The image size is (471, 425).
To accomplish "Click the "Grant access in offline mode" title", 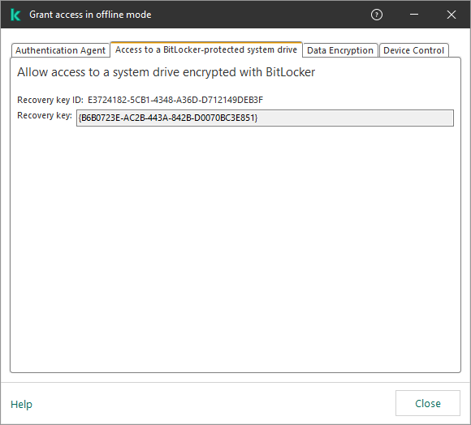I will [90, 15].
